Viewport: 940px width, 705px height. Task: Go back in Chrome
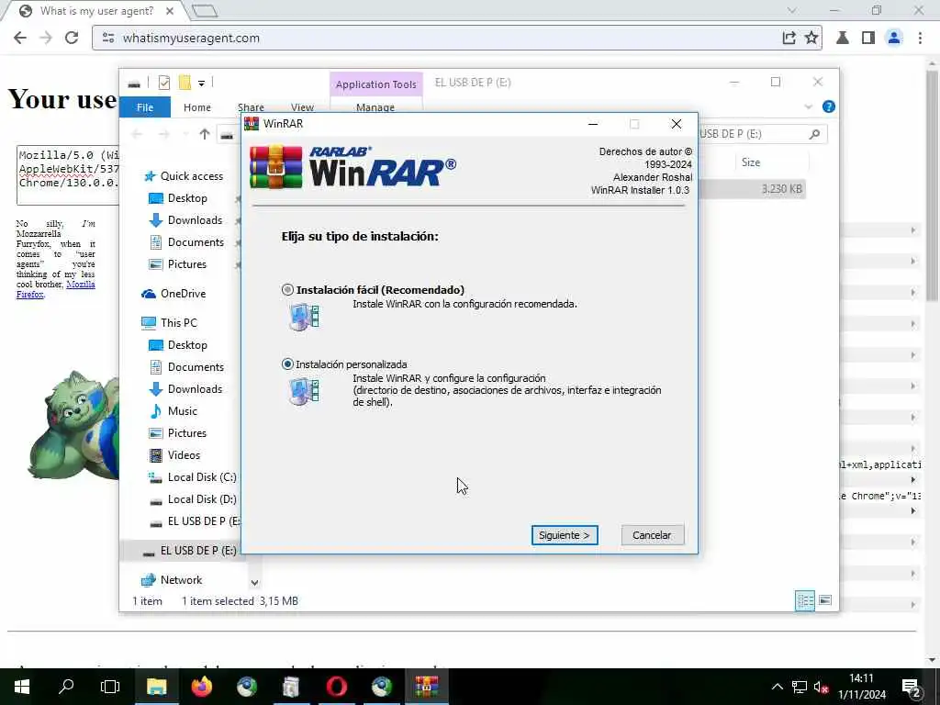point(20,38)
